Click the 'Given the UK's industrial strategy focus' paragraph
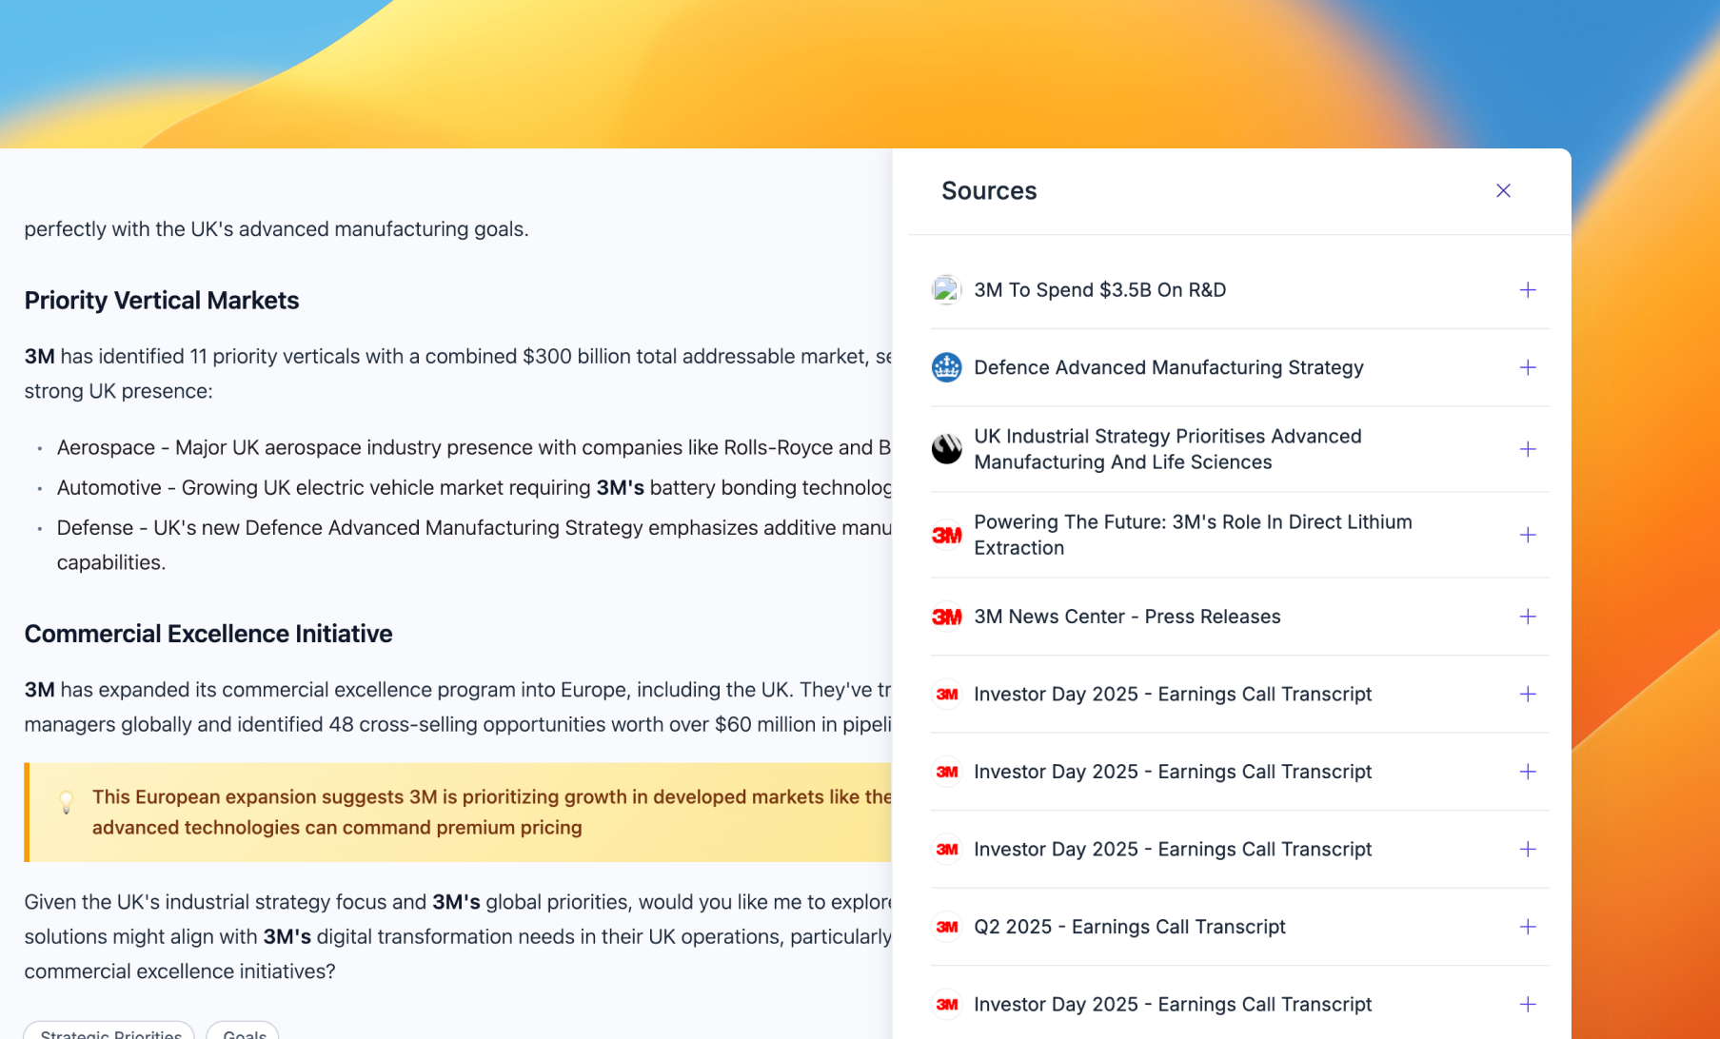This screenshot has width=1720, height=1039. (x=458, y=936)
